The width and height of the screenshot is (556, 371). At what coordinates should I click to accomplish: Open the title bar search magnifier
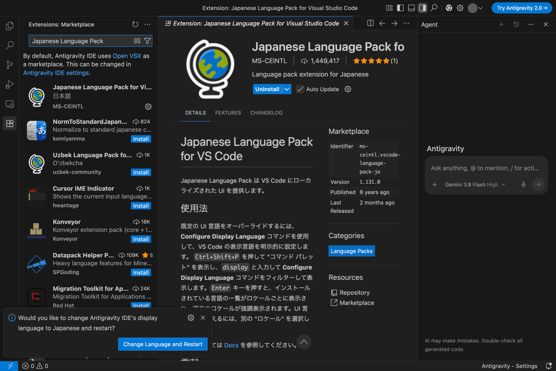[434, 8]
